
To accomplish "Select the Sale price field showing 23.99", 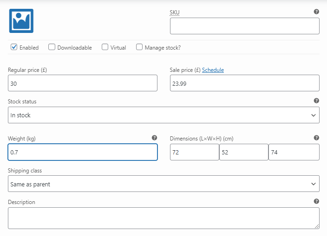I will click(244, 83).
